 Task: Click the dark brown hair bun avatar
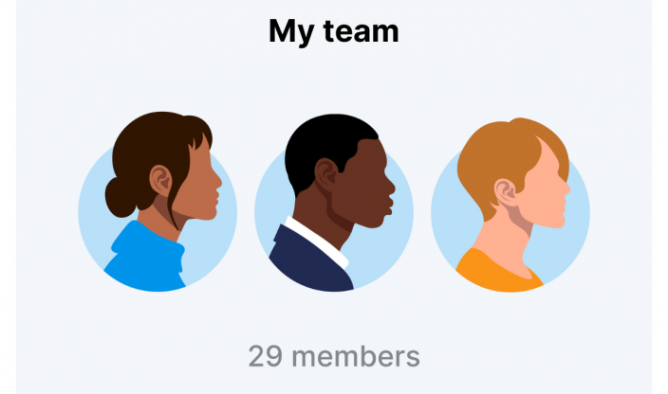[x=158, y=202]
